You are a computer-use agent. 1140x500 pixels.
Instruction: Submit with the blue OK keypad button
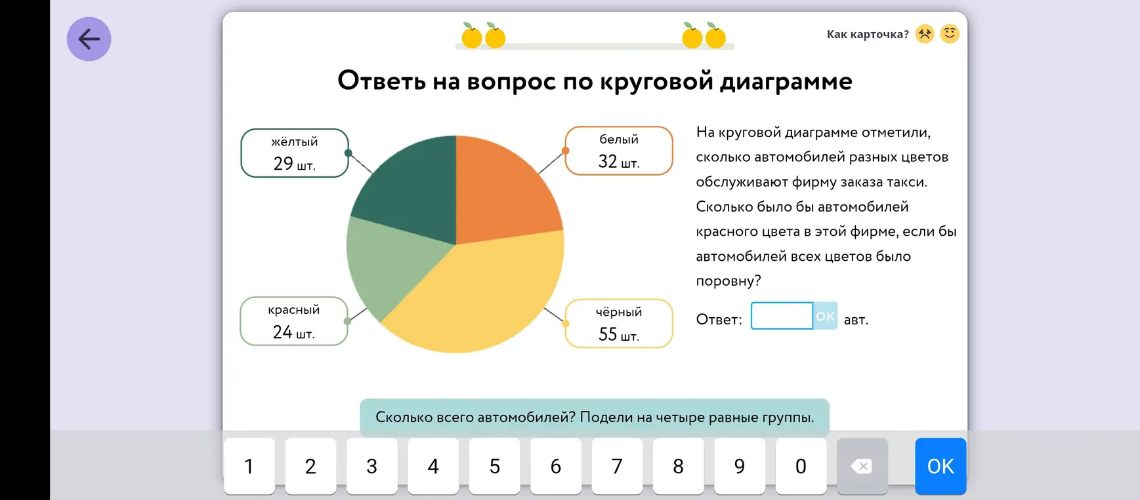(x=940, y=466)
